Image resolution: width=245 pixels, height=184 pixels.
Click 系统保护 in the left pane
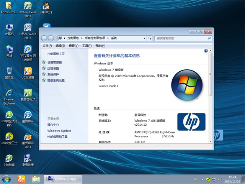pyautogui.click(x=53, y=74)
